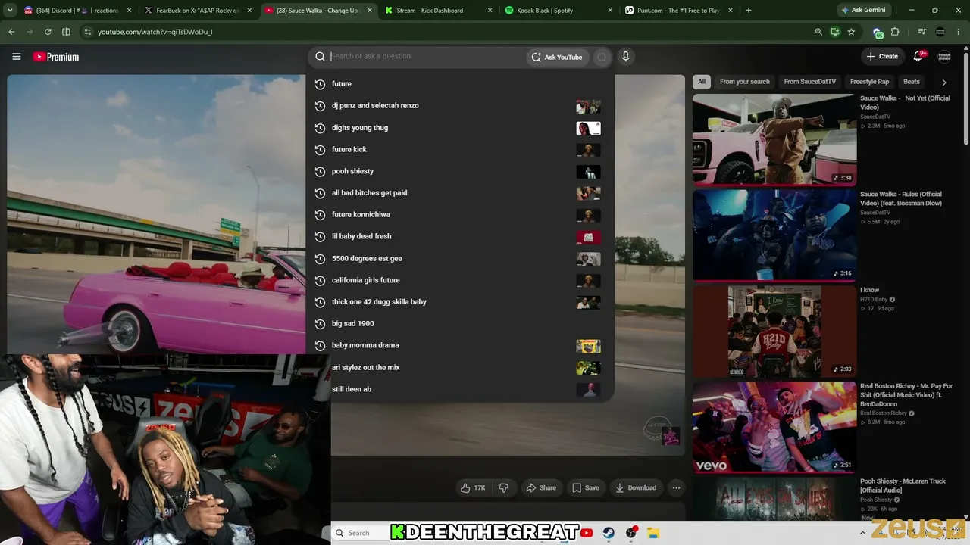Viewport: 970px width, 545px height.
Task: Choose 'all bad bitches get paid' suggestion
Action: (460, 193)
